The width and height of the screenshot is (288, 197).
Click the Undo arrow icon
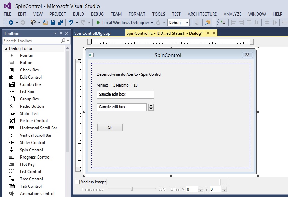pyautogui.click(x=71, y=23)
